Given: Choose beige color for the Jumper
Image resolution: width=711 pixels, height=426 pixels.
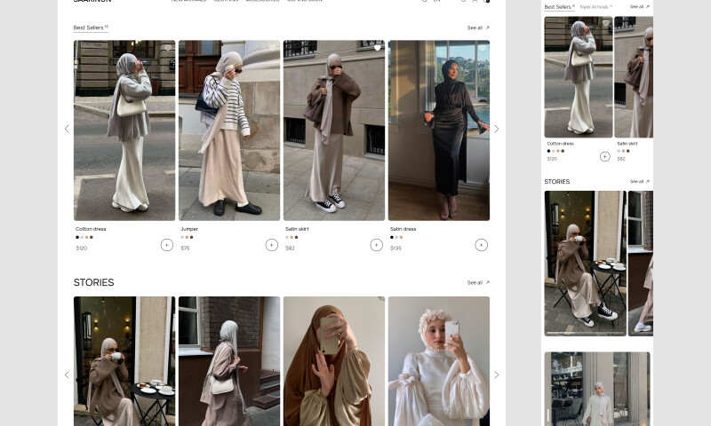Looking at the screenshot, I should 187,237.
